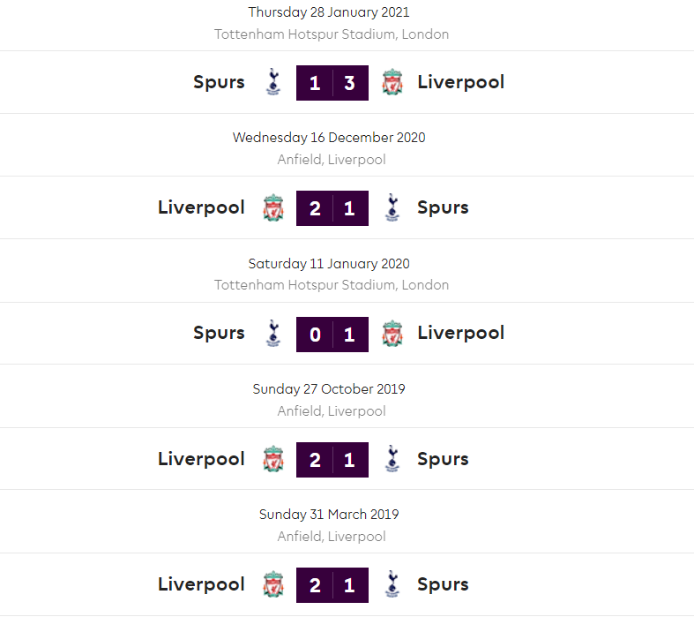Image resolution: width=694 pixels, height=617 pixels.
Task: Open the 2-1 score of the October 2019 match
Action: click(x=332, y=459)
